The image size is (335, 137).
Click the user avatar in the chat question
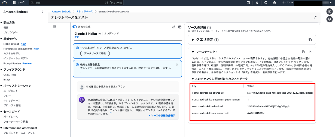coord(82,87)
